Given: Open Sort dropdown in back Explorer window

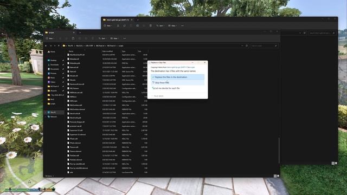Looking at the screenshot, I should pos(160,25).
